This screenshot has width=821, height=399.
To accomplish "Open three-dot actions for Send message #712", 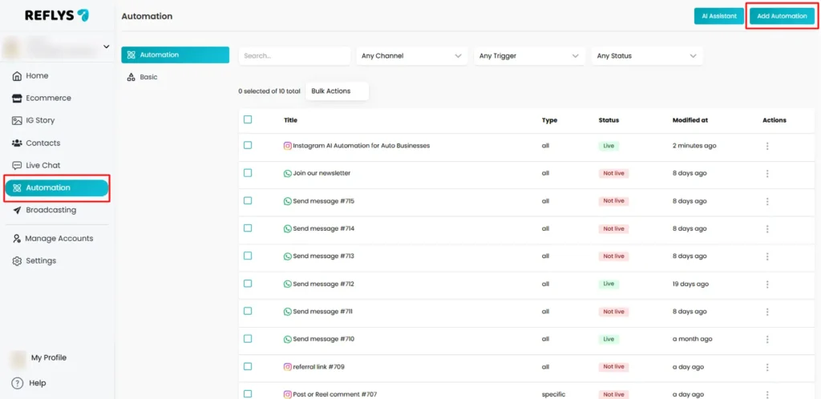I will tap(767, 284).
